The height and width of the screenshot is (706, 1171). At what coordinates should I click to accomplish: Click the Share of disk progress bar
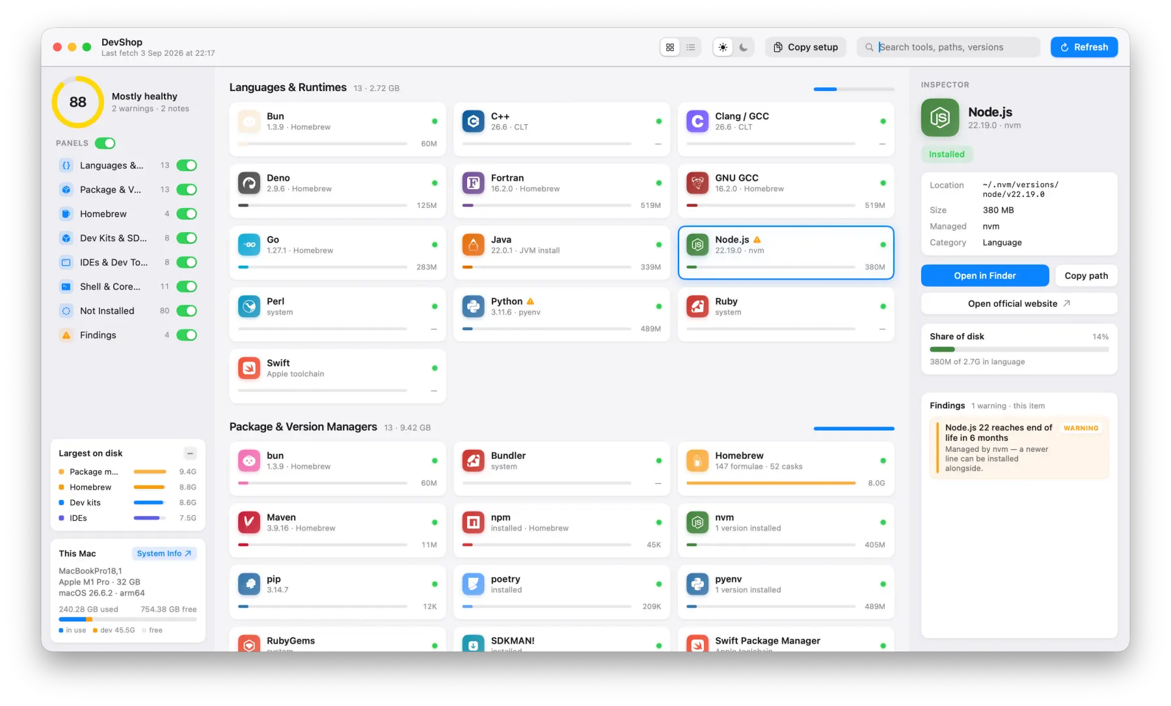pos(1019,350)
